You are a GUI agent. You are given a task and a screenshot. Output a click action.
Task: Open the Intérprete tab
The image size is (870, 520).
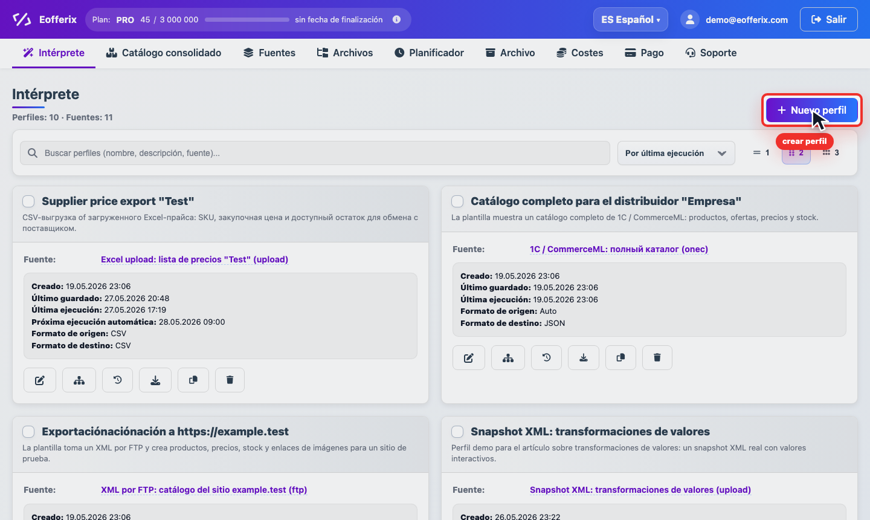click(54, 53)
